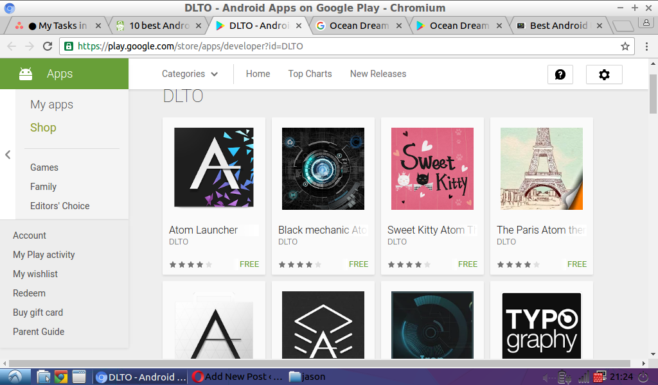Open the black geometric A theme thumbnail
658x385 pixels.
click(323, 325)
